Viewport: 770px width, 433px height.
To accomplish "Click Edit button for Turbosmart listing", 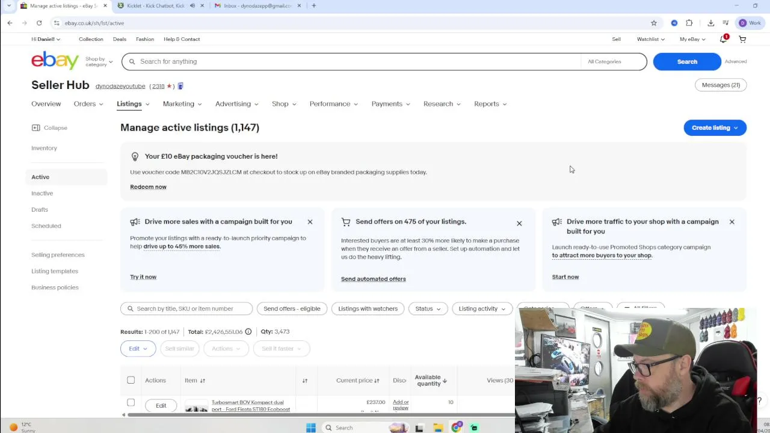I will pyautogui.click(x=161, y=405).
